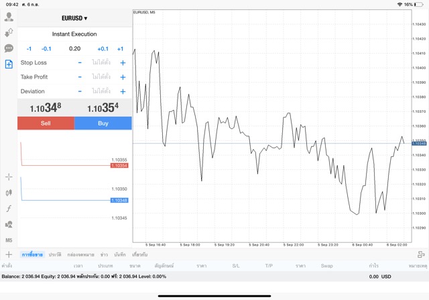
Task: Click the Sell button
Action: point(46,123)
